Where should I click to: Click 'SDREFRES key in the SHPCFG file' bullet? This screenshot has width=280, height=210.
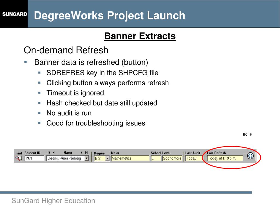[x=102, y=73]
